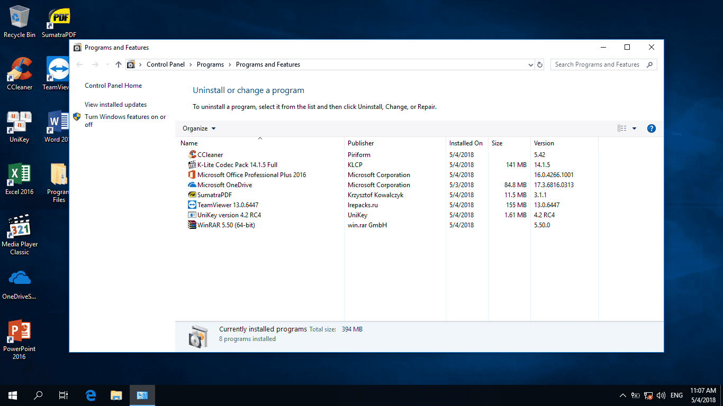This screenshot has width=723, height=406.
Task: Open CCleaner desktop shortcut
Action: click(x=20, y=74)
